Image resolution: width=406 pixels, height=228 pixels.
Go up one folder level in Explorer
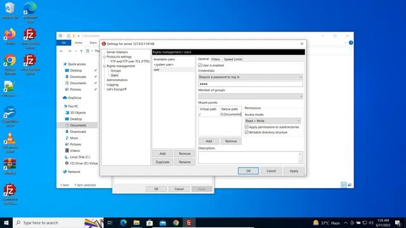click(81, 51)
